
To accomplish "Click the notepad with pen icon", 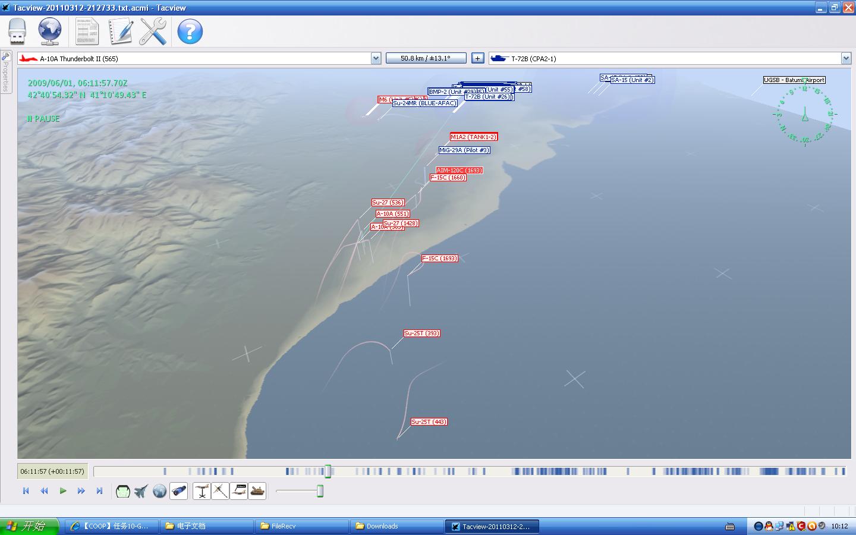I will pos(120,32).
